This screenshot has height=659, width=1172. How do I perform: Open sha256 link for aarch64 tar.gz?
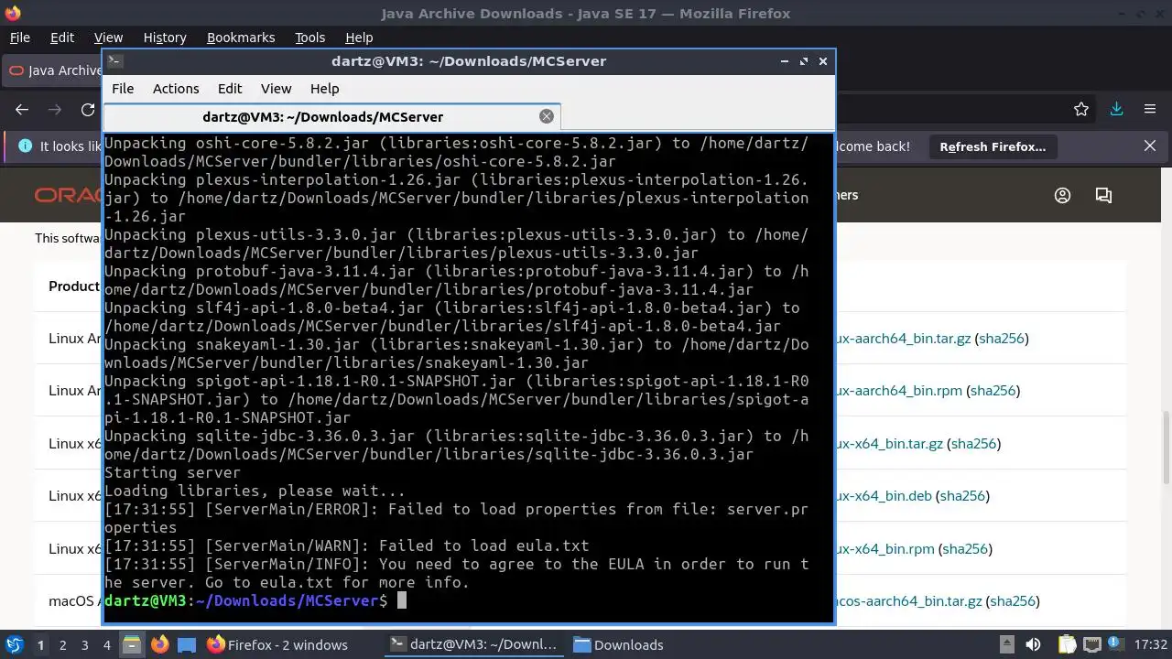[x=1002, y=339]
